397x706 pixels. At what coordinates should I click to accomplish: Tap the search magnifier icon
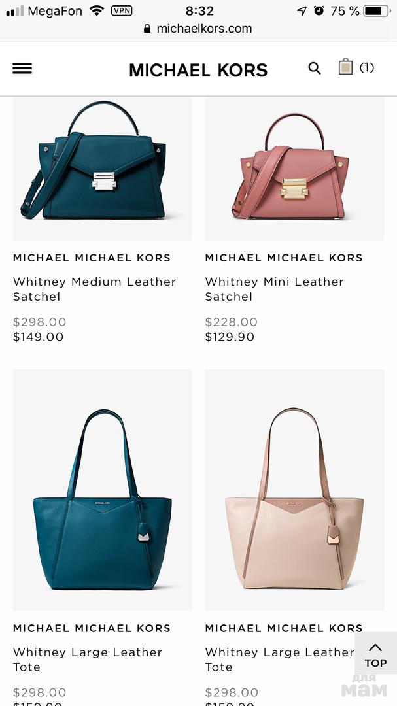[x=315, y=69]
